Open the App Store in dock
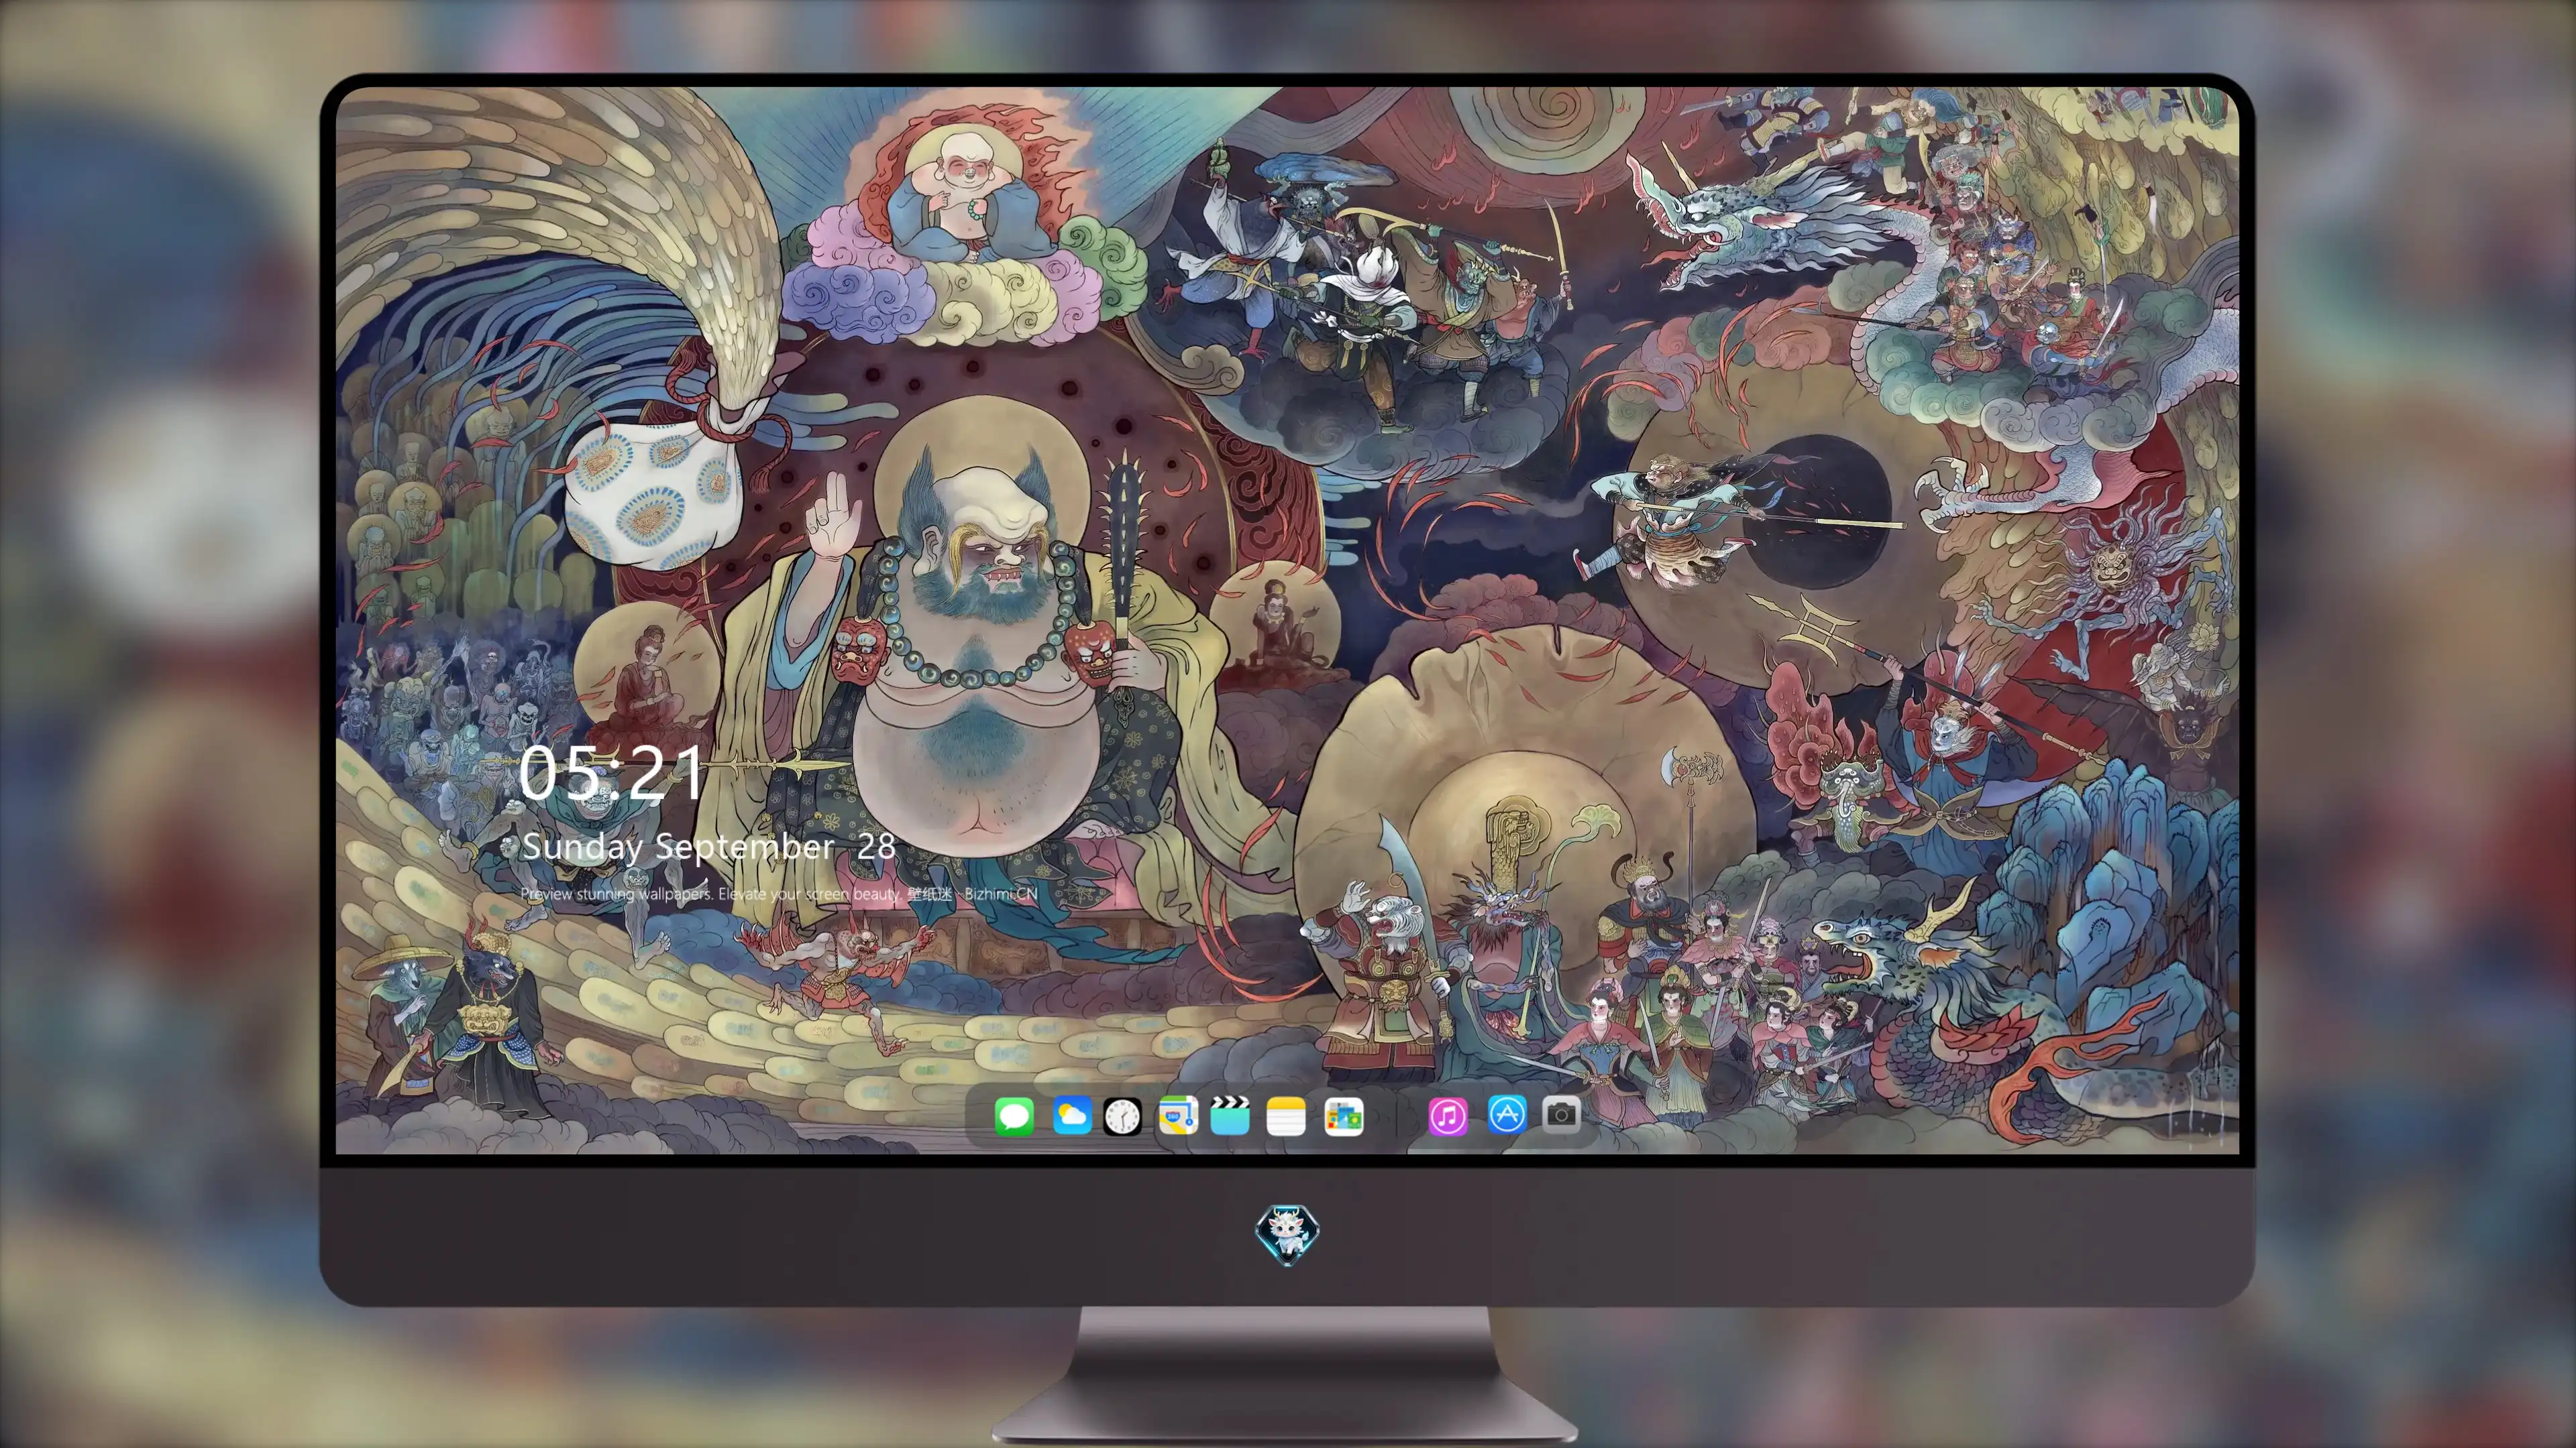This screenshot has width=2576, height=1448. (x=1506, y=1115)
